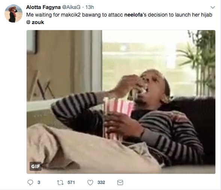The width and height of the screenshot is (221, 190).
Task: Open Alotta Fagyna's profile picture
Action: point(13,14)
